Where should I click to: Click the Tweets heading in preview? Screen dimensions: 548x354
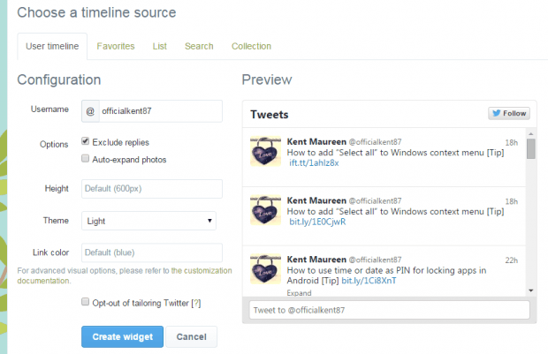point(269,115)
